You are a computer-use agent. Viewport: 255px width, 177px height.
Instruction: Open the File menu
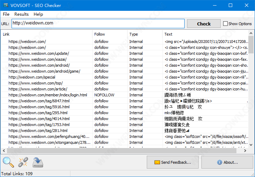(x=6, y=14)
